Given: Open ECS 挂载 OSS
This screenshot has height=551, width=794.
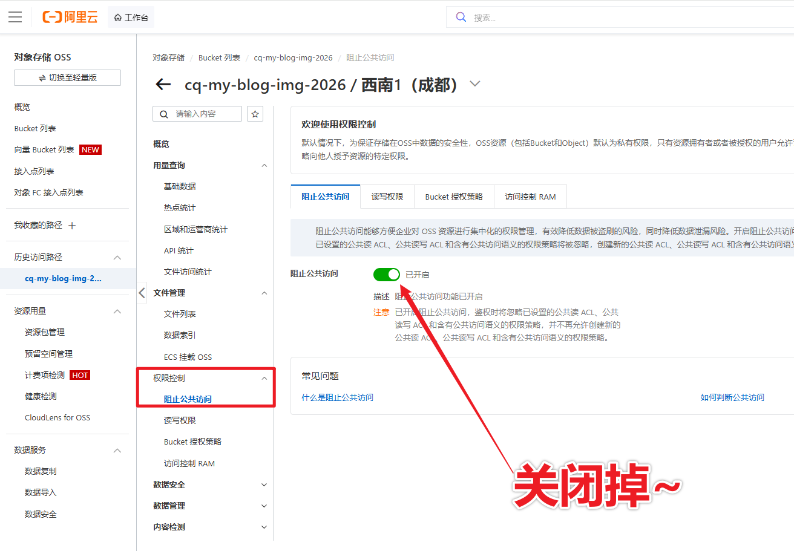Looking at the screenshot, I should [188, 357].
